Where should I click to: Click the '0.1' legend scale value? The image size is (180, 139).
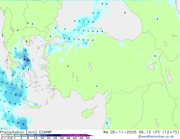tap(3, 138)
